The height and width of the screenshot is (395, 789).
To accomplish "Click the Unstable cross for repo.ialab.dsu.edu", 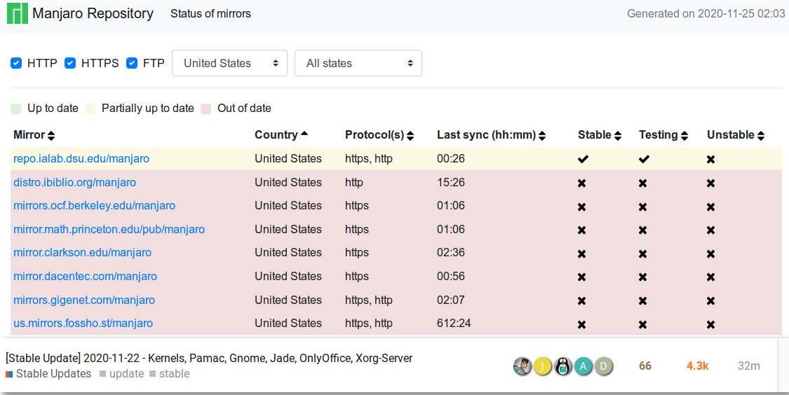I will click(x=710, y=159).
